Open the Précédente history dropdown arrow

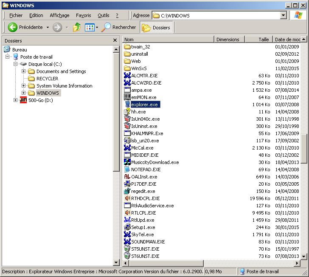[x=48, y=28]
